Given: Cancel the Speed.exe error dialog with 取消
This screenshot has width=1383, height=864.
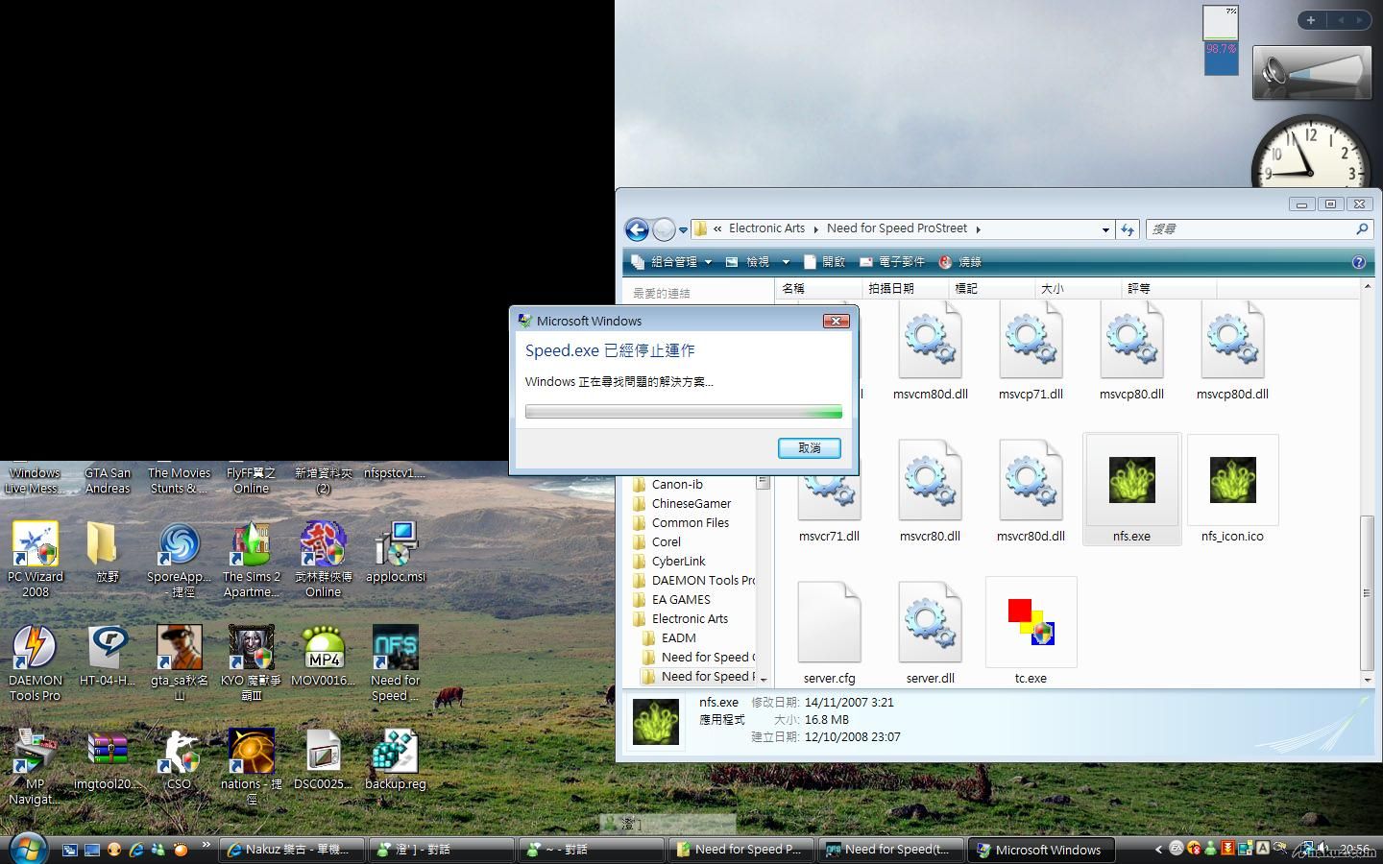Looking at the screenshot, I should [x=809, y=448].
